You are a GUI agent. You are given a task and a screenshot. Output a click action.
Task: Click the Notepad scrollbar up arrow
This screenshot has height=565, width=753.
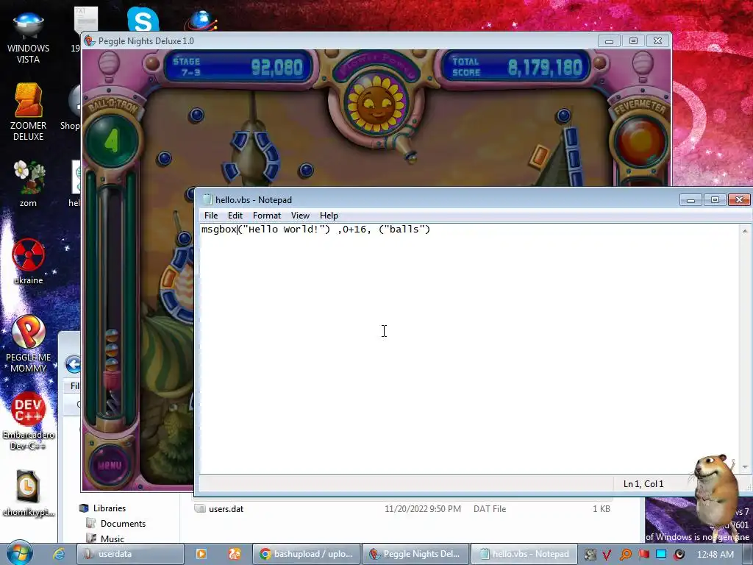(745, 231)
